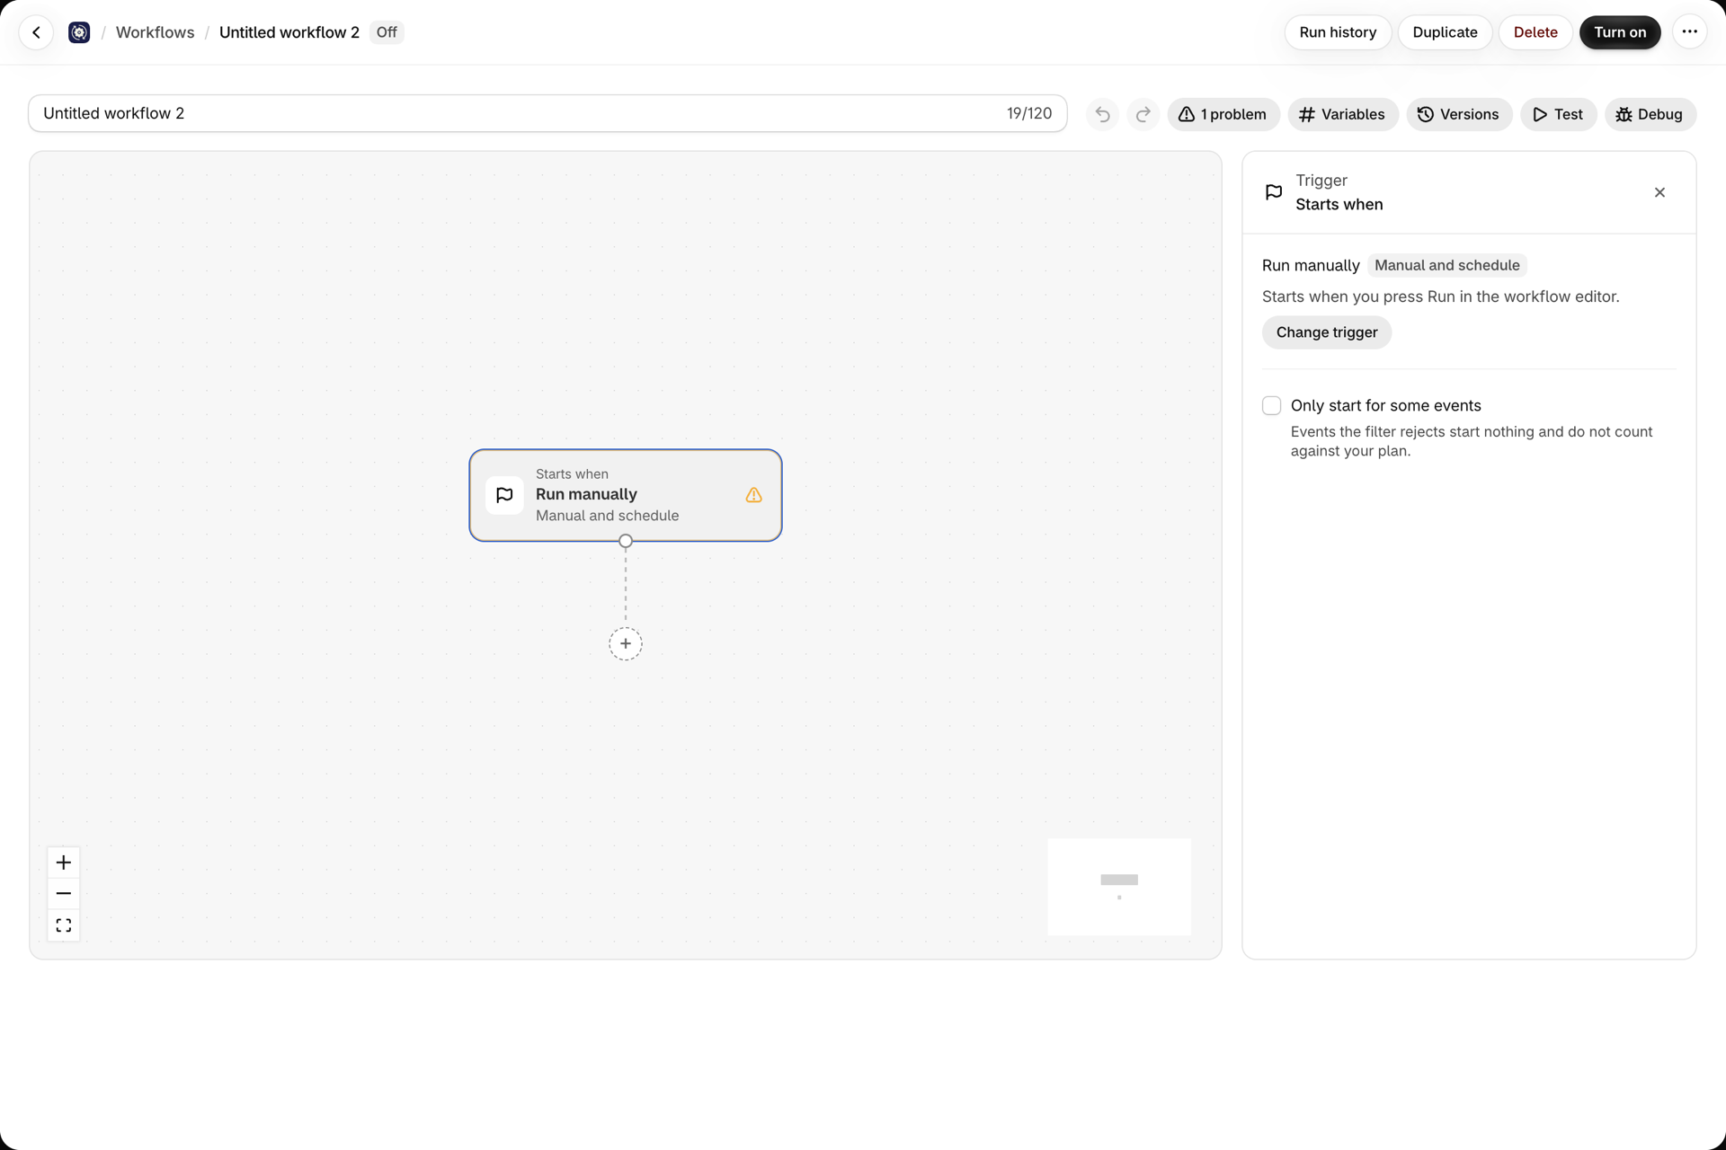Image resolution: width=1726 pixels, height=1150 pixels.
Task: Edit the workflow name field
Action: [x=547, y=113]
